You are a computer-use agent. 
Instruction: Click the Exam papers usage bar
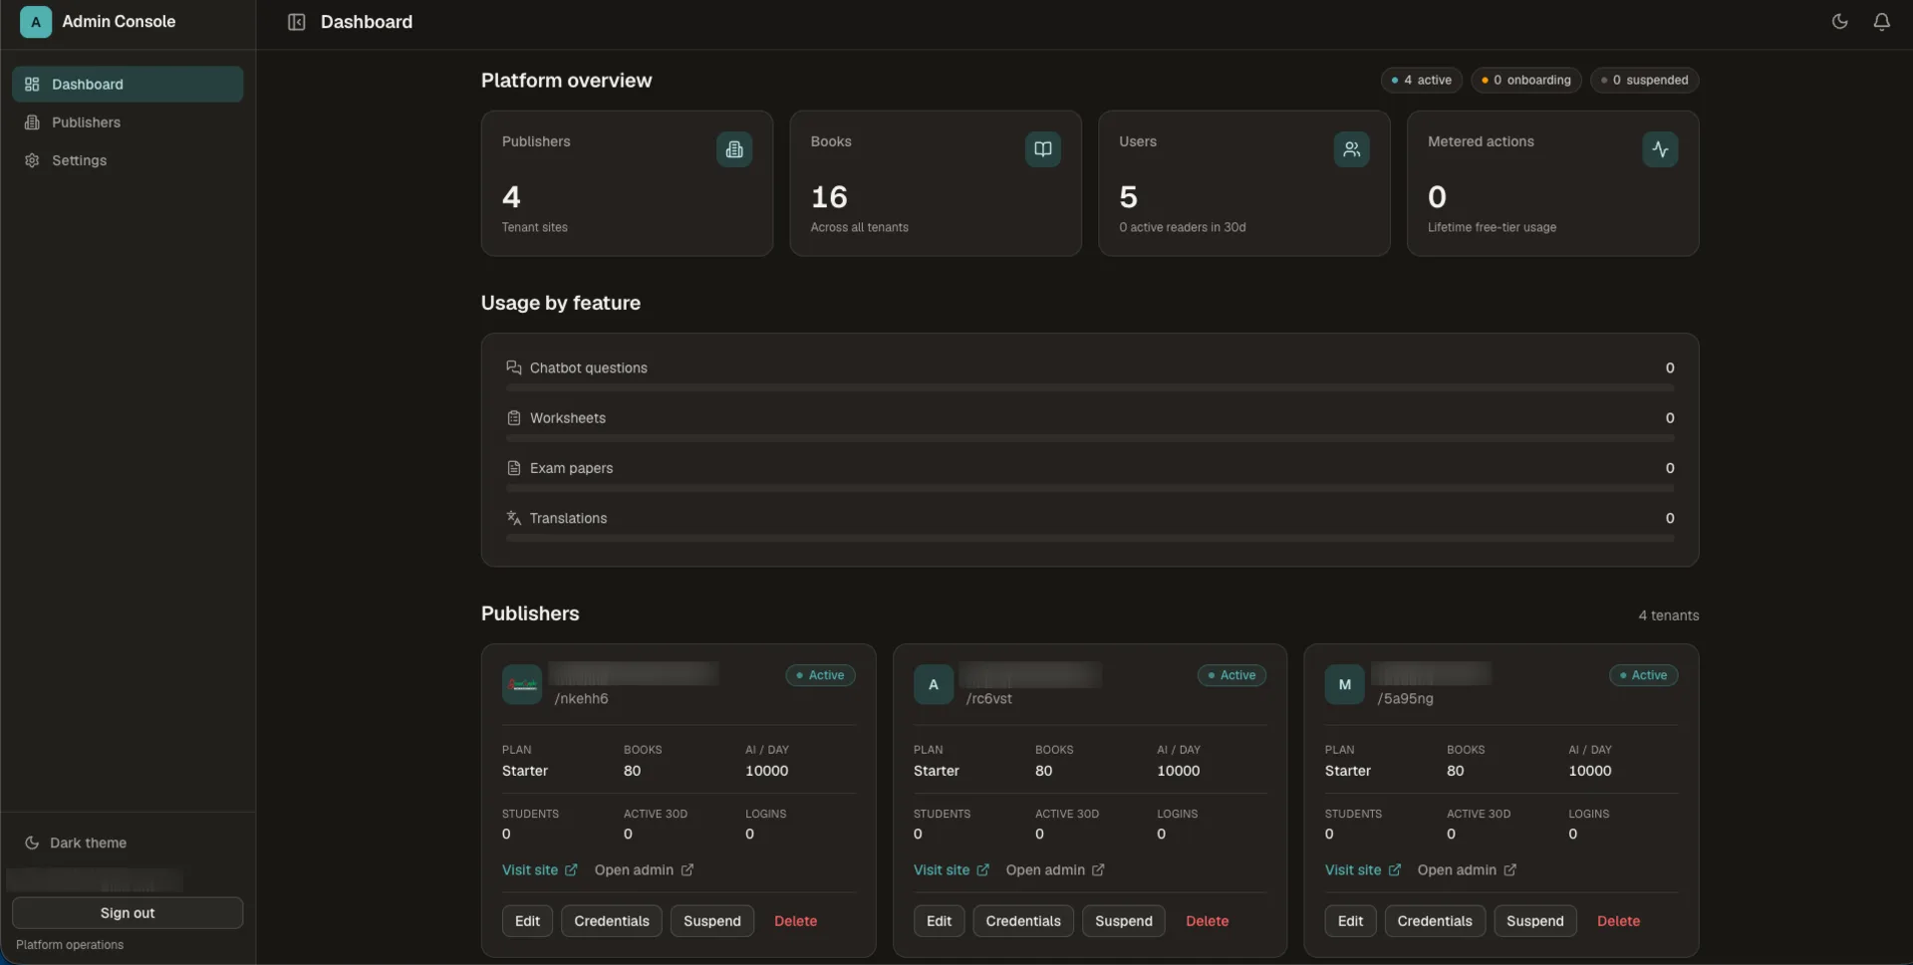[1090, 488]
